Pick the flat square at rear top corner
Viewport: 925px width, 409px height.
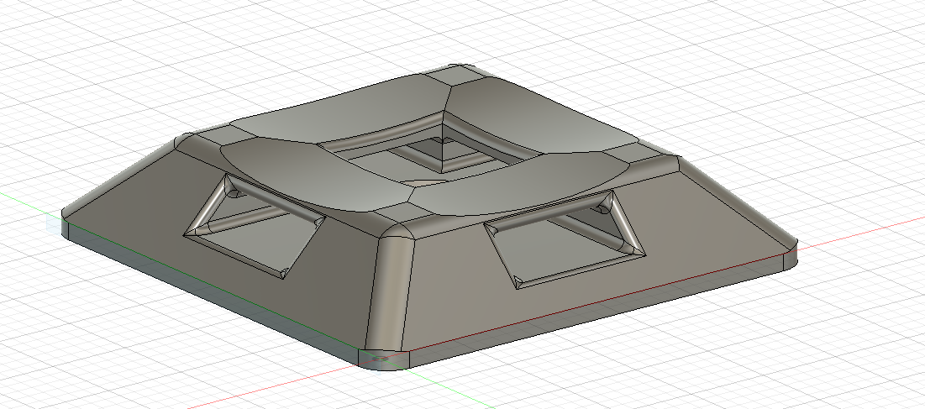[455, 75]
